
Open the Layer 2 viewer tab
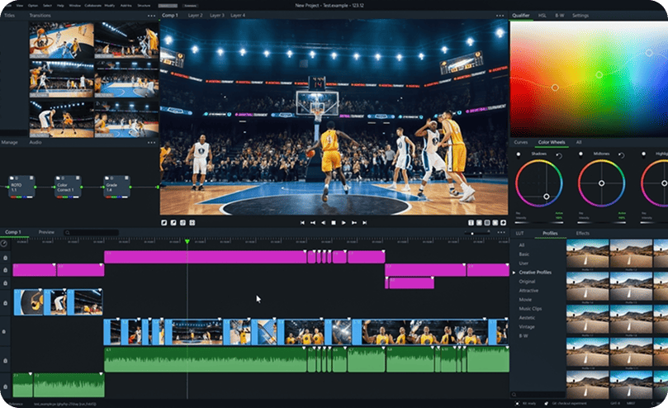pyautogui.click(x=195, y=16)
